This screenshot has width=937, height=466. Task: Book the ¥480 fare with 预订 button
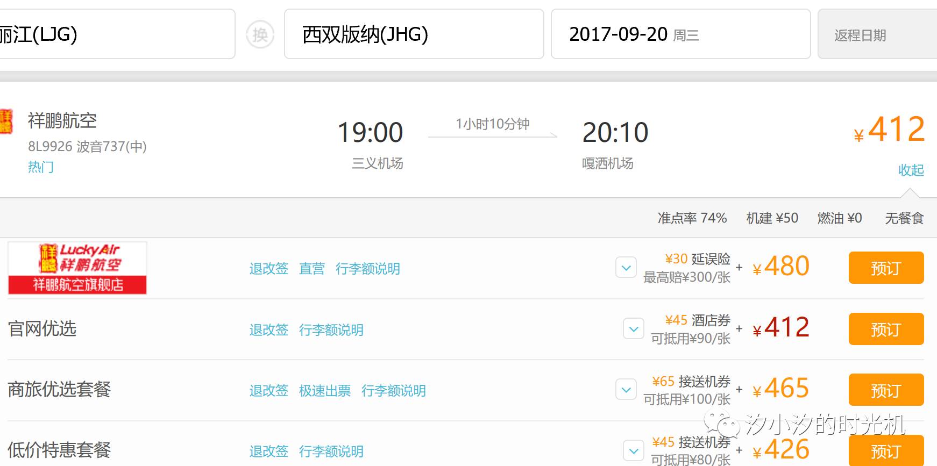[886, 268]
